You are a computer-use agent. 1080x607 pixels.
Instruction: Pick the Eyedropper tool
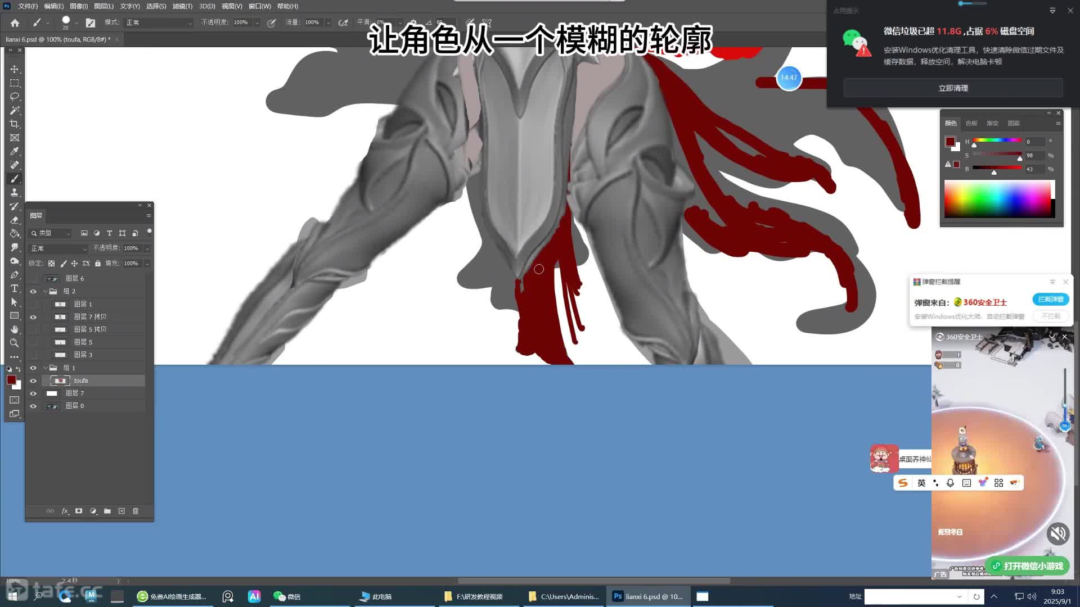(x=15, y=152)
